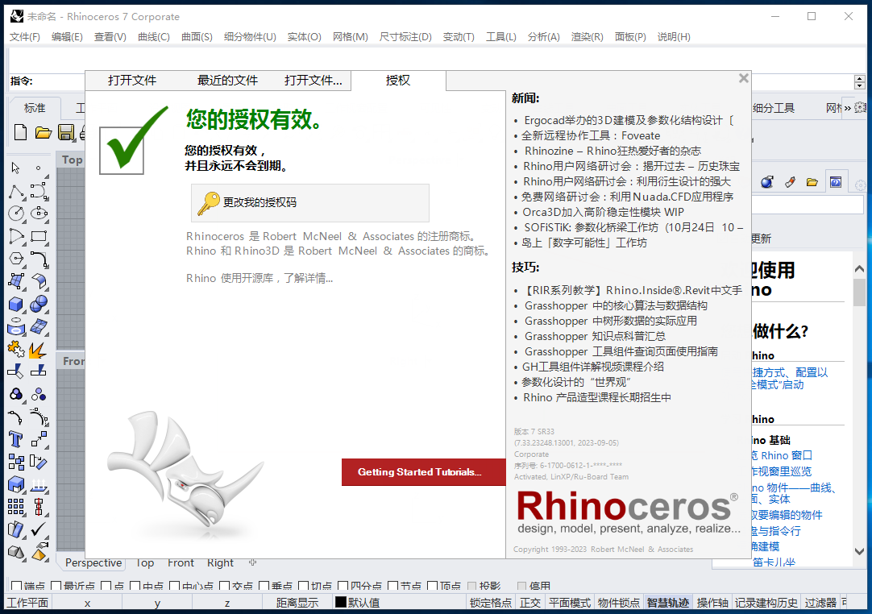Select the Ellipse tool
This screenshot has width=872, height=614.
(x=39, y=214)
